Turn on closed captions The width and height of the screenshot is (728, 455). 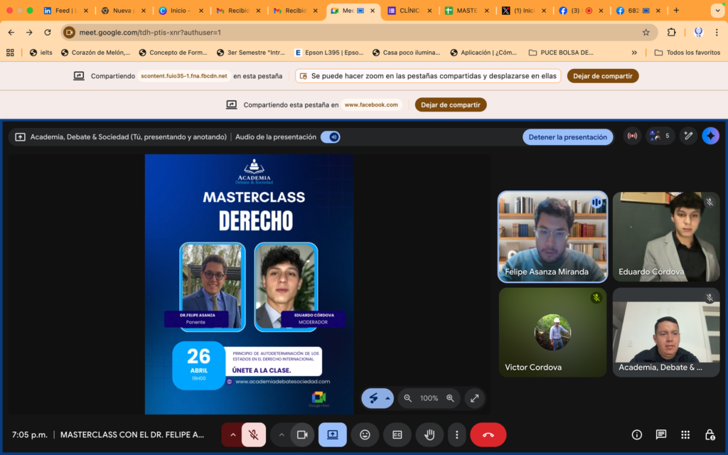click(x=397, y=434)
